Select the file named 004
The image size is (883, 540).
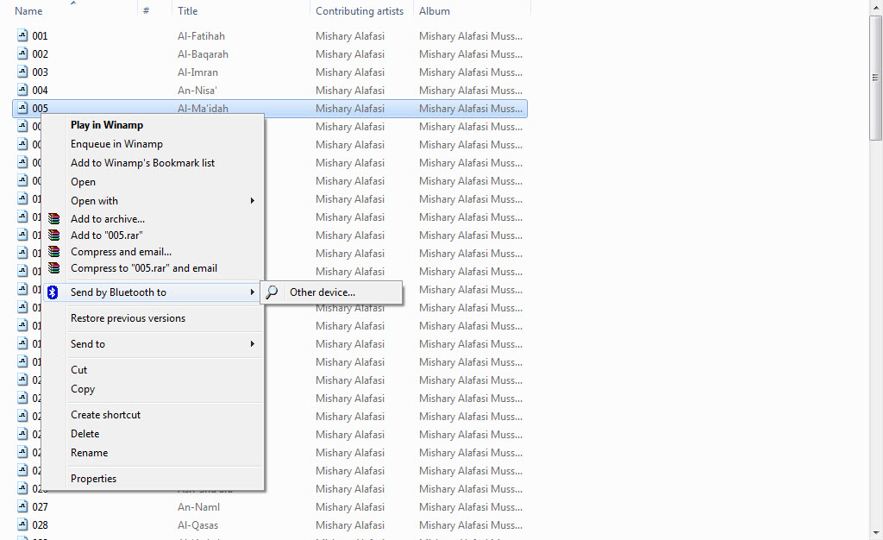[40, 90]
